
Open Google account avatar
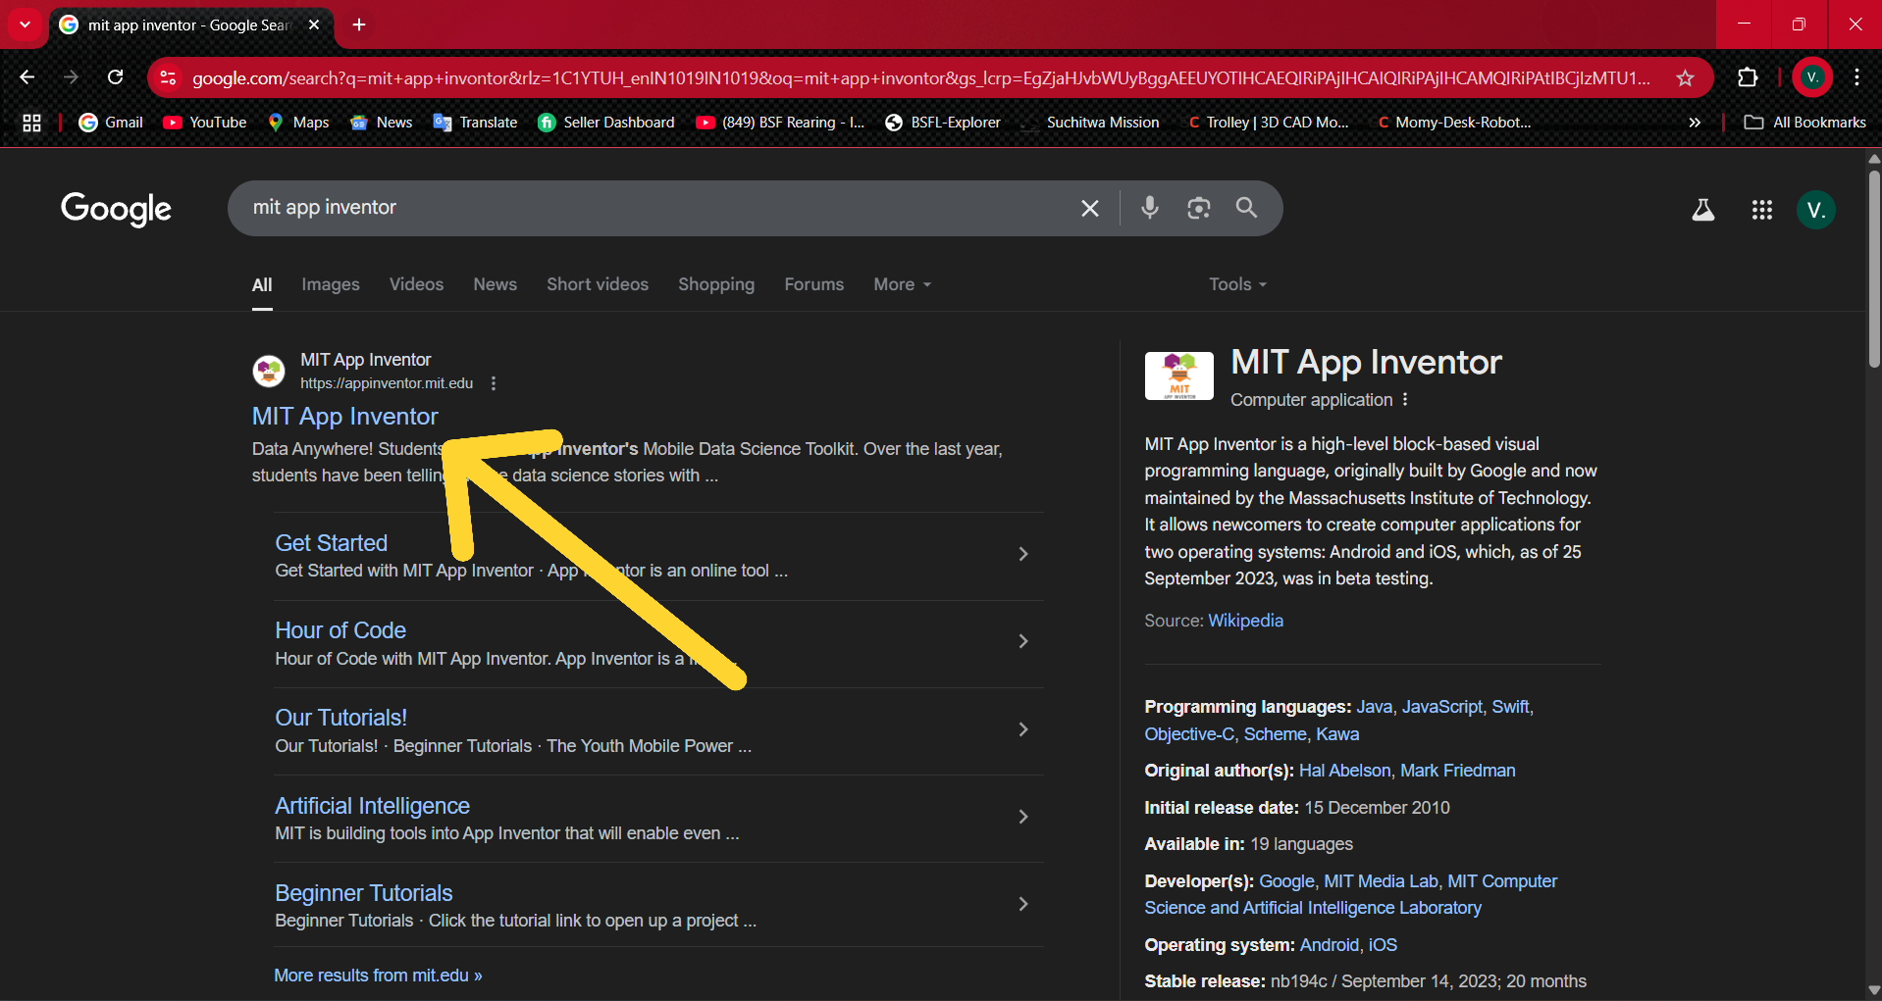pos(1815,210)
